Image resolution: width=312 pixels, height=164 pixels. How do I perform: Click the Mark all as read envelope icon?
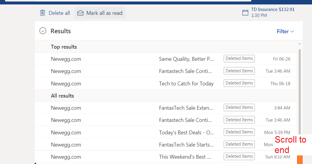tap(80, 13)
